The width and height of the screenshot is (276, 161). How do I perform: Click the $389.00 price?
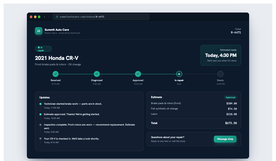pyautogui.click(x=231, y=103)
